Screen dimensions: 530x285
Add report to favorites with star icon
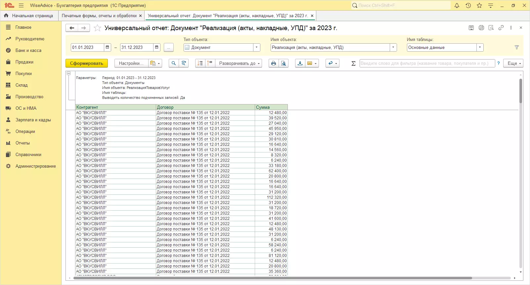pos(97,28)
